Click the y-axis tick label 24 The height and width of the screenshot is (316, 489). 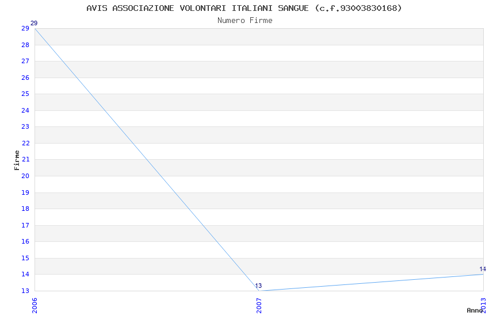pyautogui.click(x=25, y=110)
